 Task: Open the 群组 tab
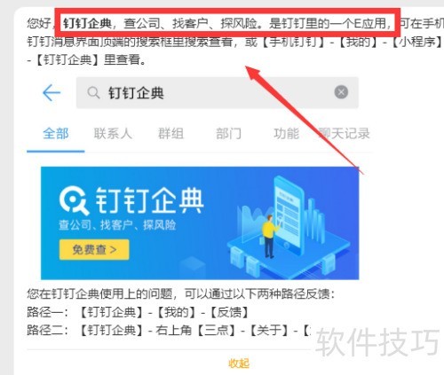click(170, 134)
